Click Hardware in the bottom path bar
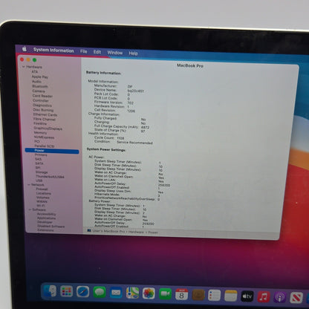The height and width of the screenshot is (309, 309). pos(136,232)
